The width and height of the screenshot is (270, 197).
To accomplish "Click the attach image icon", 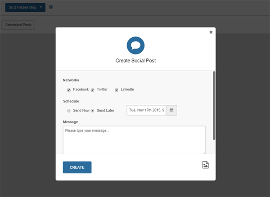I will [205, 165].
